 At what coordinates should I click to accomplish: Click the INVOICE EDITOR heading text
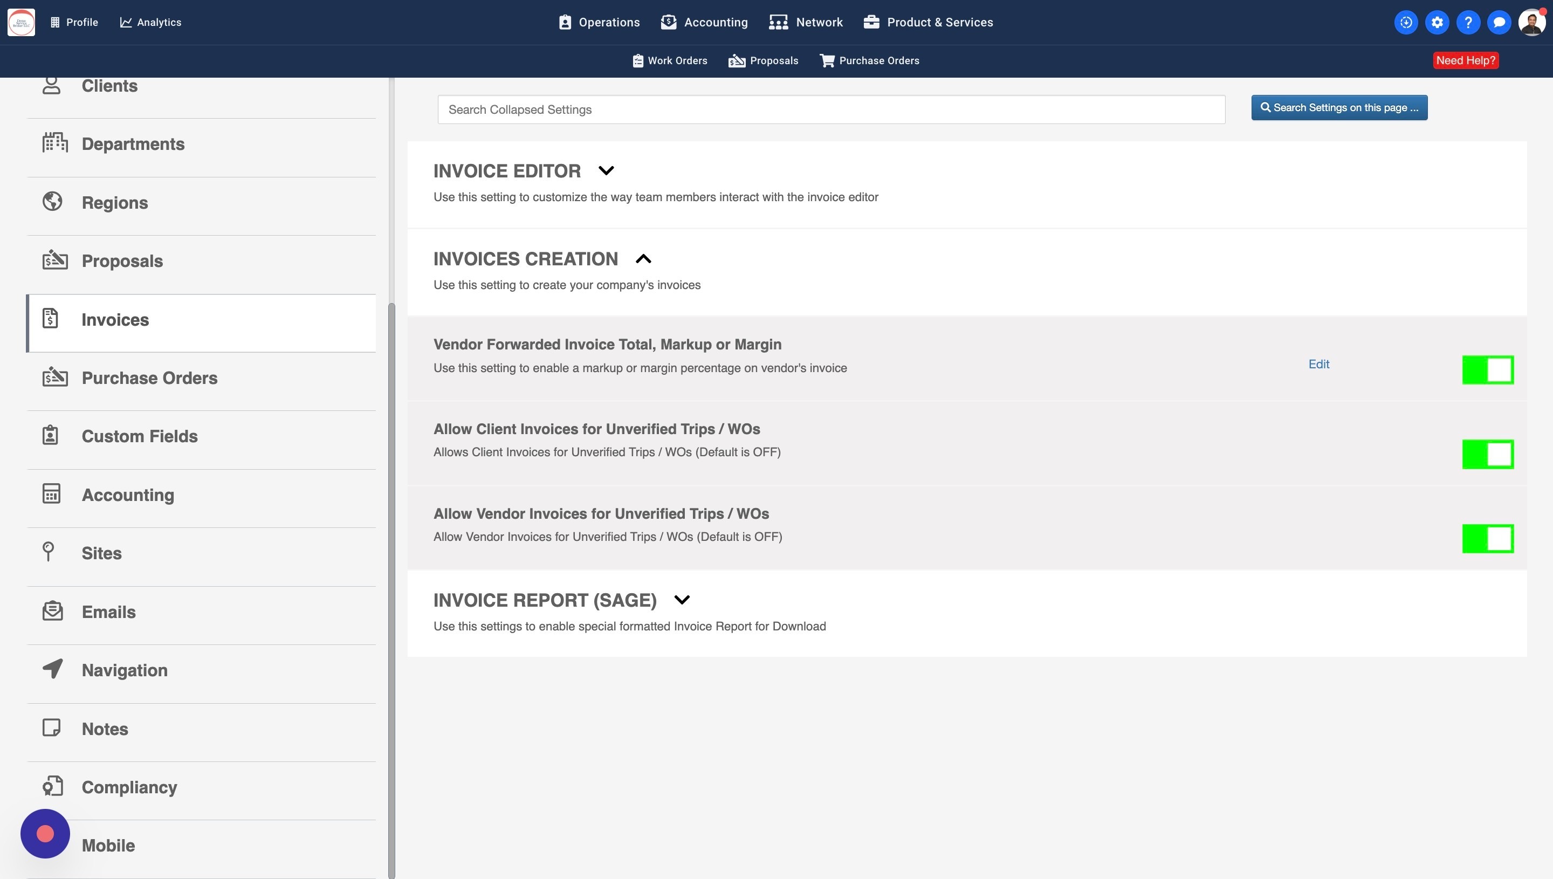(507, 171)
